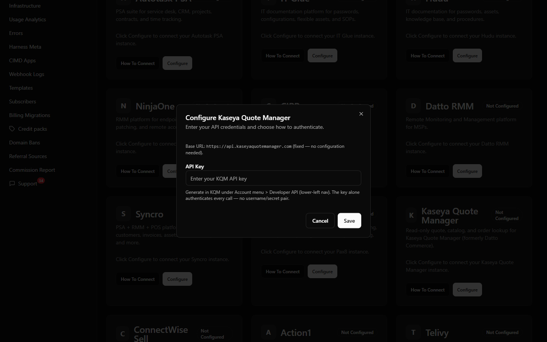Click Not Configured badge on Datto RMM
The height and width of the screenshot is (342, 547).
tap(502, 106)
